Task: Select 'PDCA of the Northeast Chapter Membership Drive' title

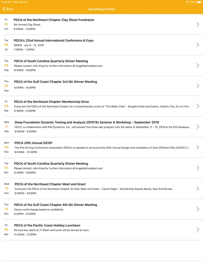Action: [51, 102]
